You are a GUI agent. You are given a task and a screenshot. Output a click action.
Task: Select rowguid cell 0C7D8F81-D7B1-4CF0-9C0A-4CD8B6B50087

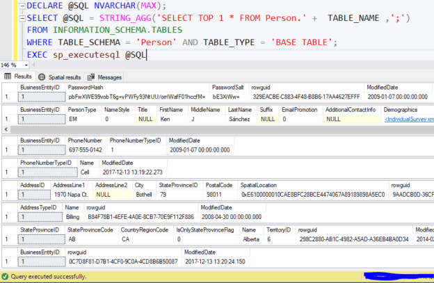click(x=123, y=261)
